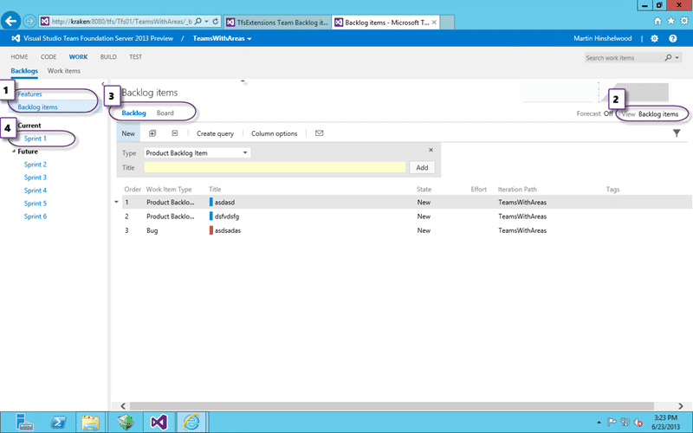Click the address bar Refresh icon
Viewport: 693px width, 433px height.
[x=215, y=21]
